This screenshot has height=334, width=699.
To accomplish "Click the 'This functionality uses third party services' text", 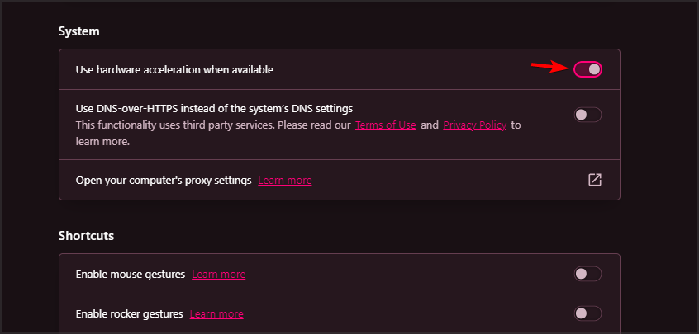I will (x=212, y=125).
